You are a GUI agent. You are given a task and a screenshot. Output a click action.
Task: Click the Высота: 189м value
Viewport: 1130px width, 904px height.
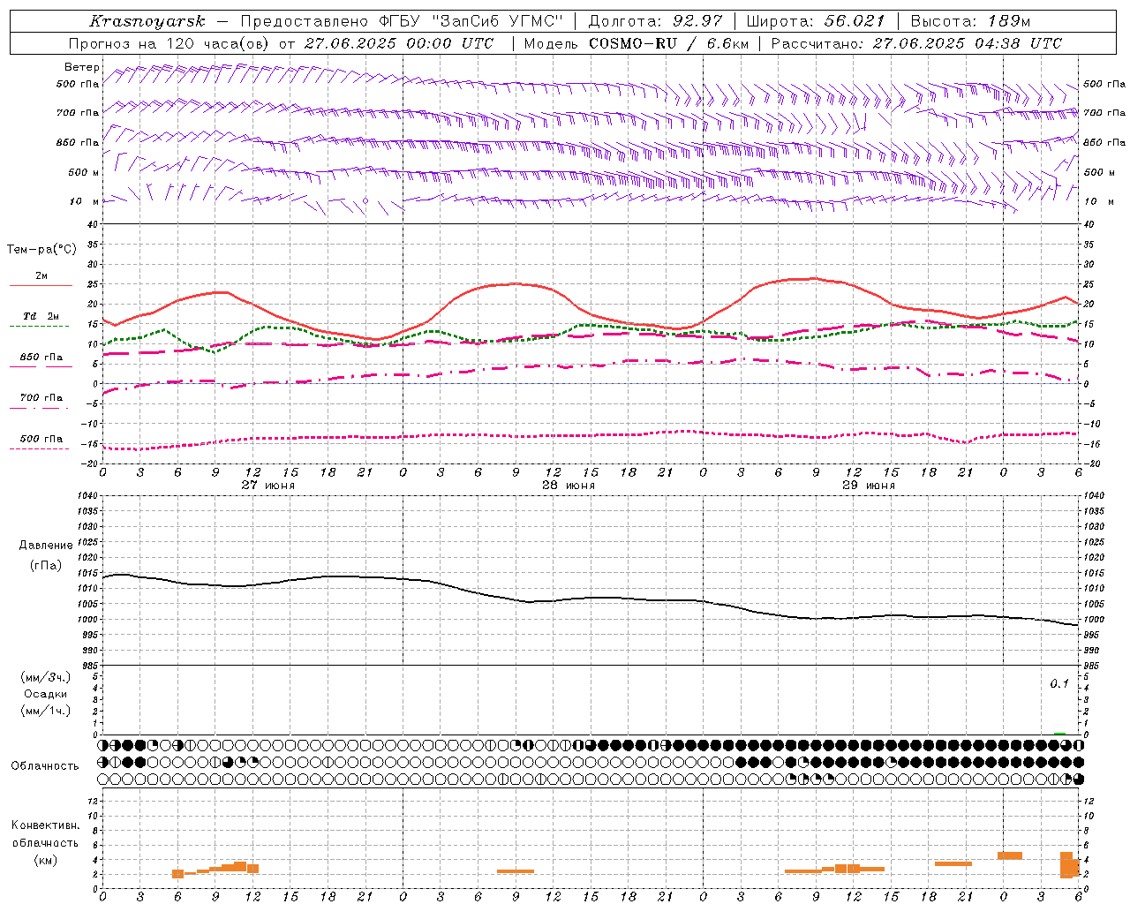[970, 21]
